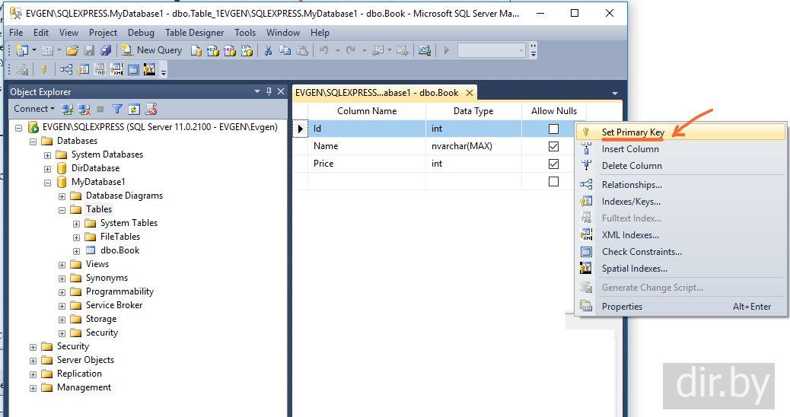
Task: Expand the Database Diagrams folder
Action: (x=62, y=196)
